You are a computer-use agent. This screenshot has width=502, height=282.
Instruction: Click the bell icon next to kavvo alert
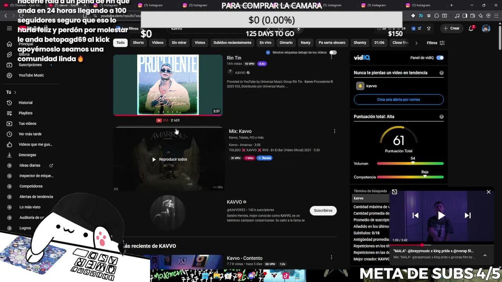360,86
